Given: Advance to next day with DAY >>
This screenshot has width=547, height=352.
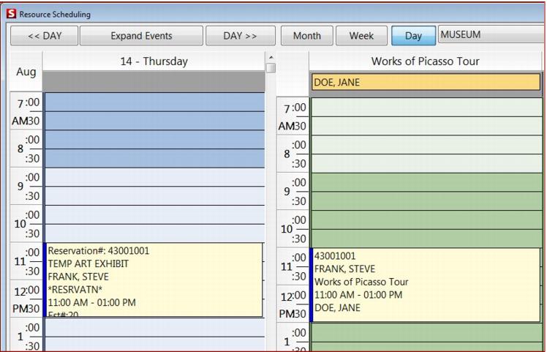Looking at the screenshot, I should tap(241, 36).
